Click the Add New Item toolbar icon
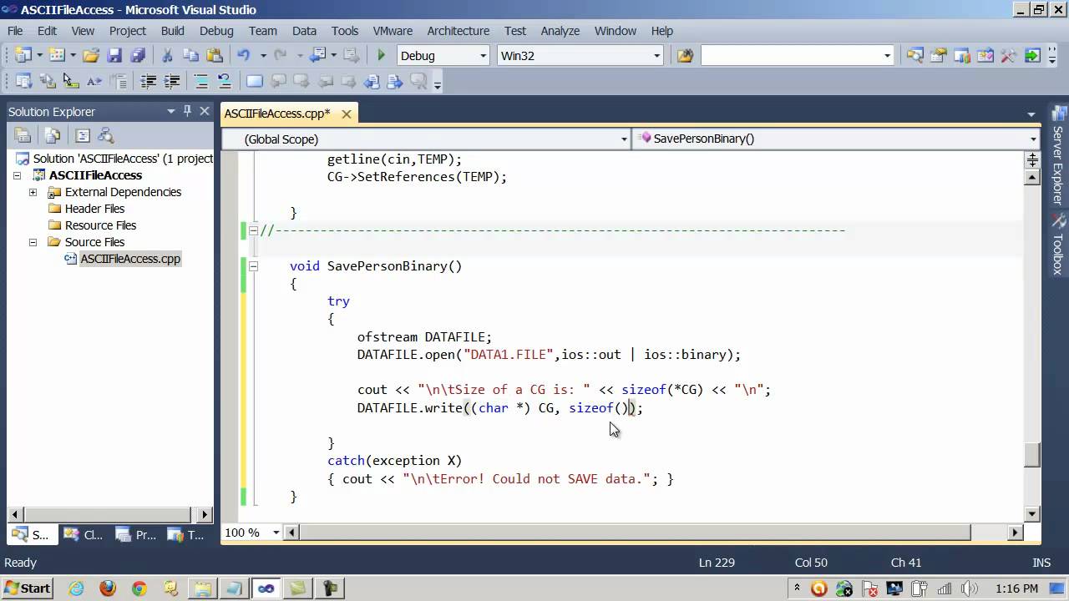The height and width of the screenshot is (601, 1069). [x=57, y=55]
